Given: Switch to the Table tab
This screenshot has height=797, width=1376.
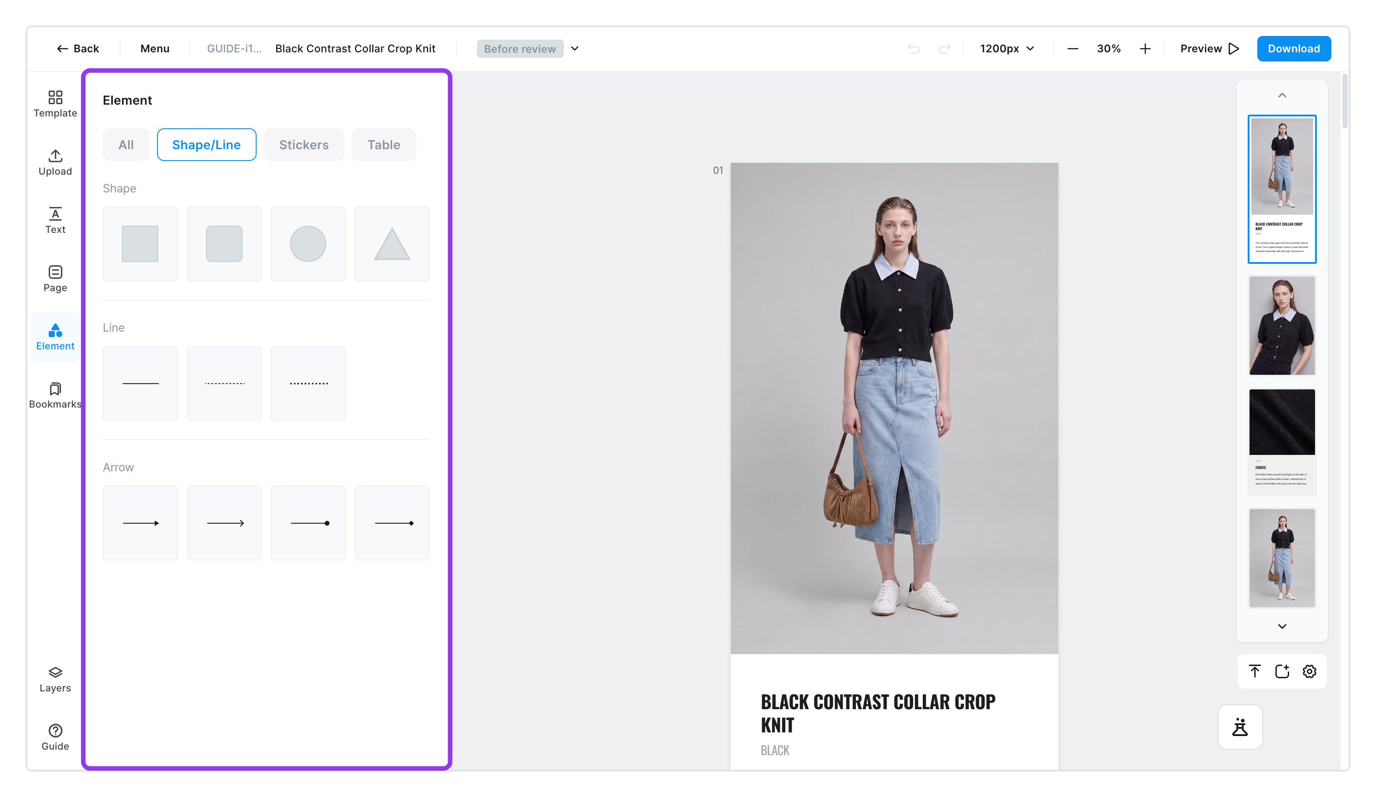Looking at the screenshot, I should pos(384,145).
